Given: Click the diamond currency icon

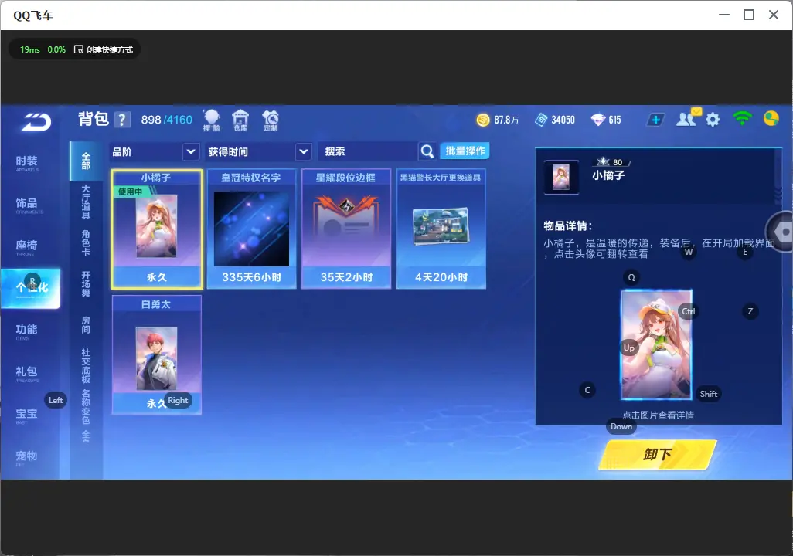Looking at the screenshot, I should point(597,120).
